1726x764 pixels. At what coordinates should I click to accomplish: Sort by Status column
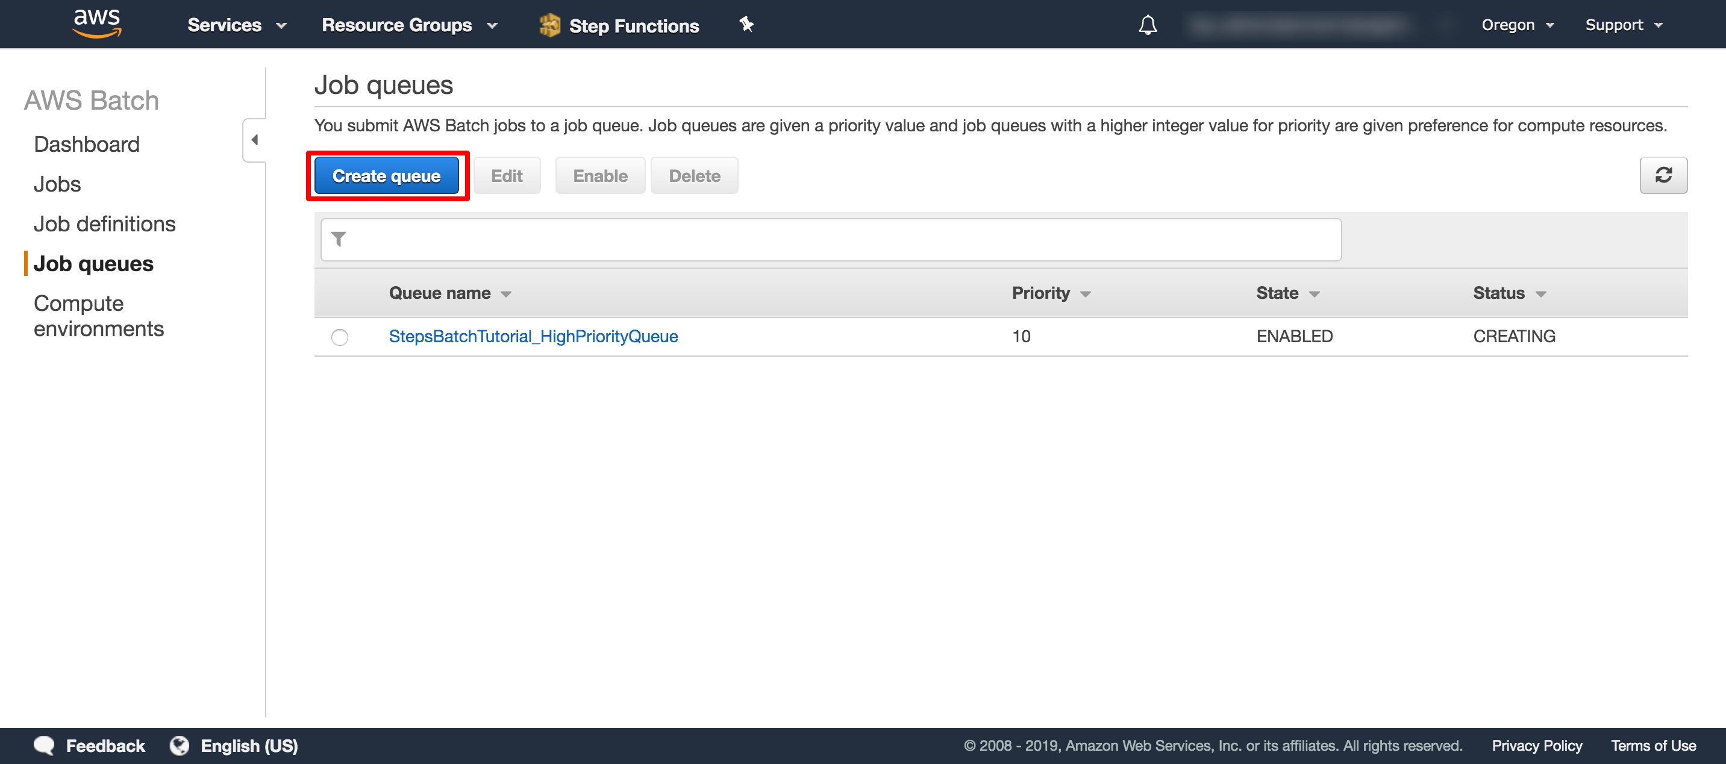(x=1509, y=293)
